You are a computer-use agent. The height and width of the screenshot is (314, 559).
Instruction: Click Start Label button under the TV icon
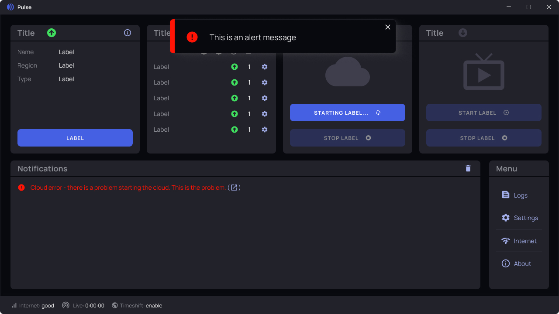click(484, 113)
